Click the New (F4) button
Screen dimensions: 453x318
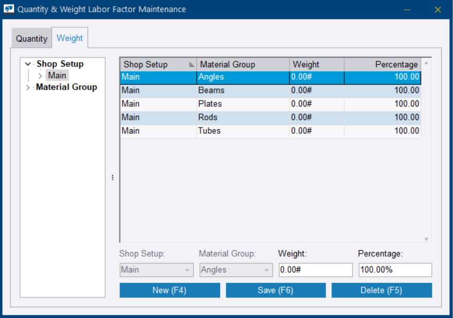(169, 290)
